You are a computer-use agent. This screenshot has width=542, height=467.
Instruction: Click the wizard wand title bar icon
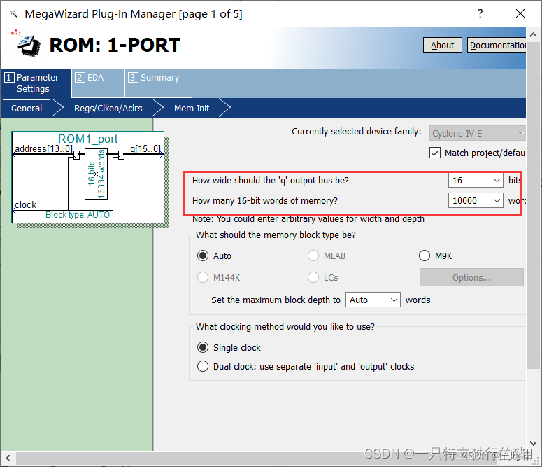pyautogui.click(x=14, y=14)
